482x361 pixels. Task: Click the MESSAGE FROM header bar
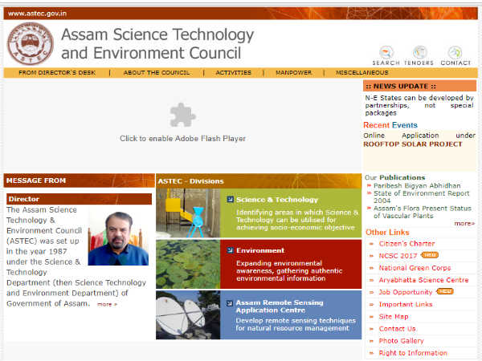click(79, 180)
